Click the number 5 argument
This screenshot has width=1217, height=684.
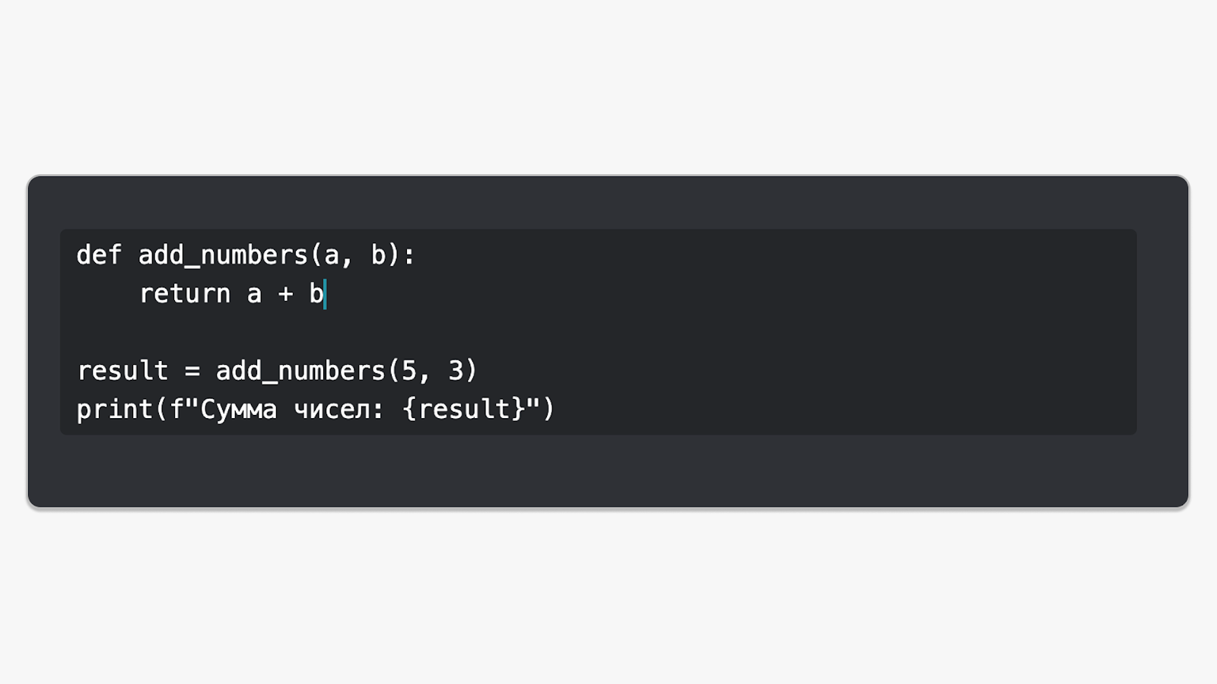pyautogui.click(x=409, y=371)
